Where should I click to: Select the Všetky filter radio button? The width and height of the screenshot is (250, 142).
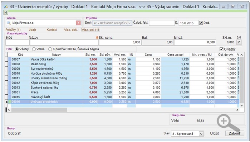[x=17, y=49]
